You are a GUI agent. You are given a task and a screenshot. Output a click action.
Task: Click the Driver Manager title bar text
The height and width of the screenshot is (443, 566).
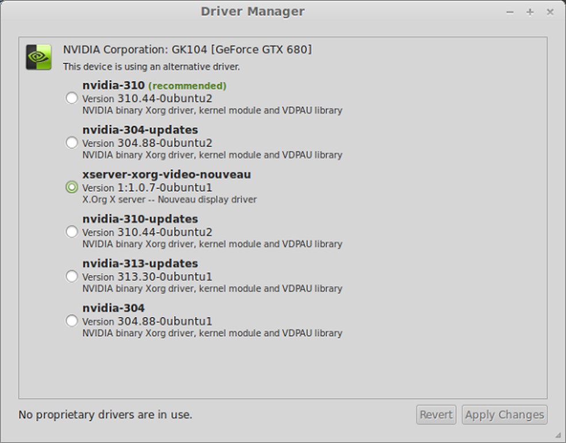pos(253,11)
